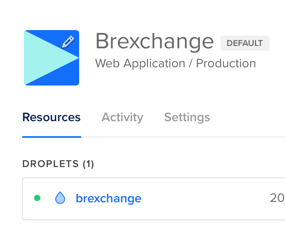Click the water droplet icon beside brexchange
285x232 pixels.
(x=60, y=198)
